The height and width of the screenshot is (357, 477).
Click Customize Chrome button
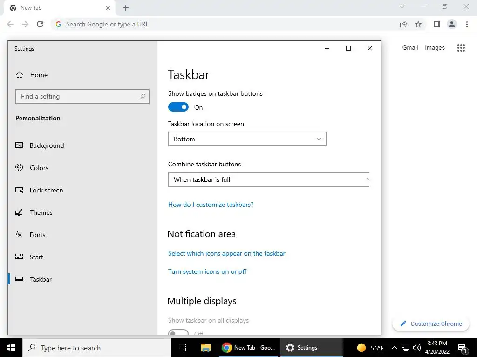[431, 324]
